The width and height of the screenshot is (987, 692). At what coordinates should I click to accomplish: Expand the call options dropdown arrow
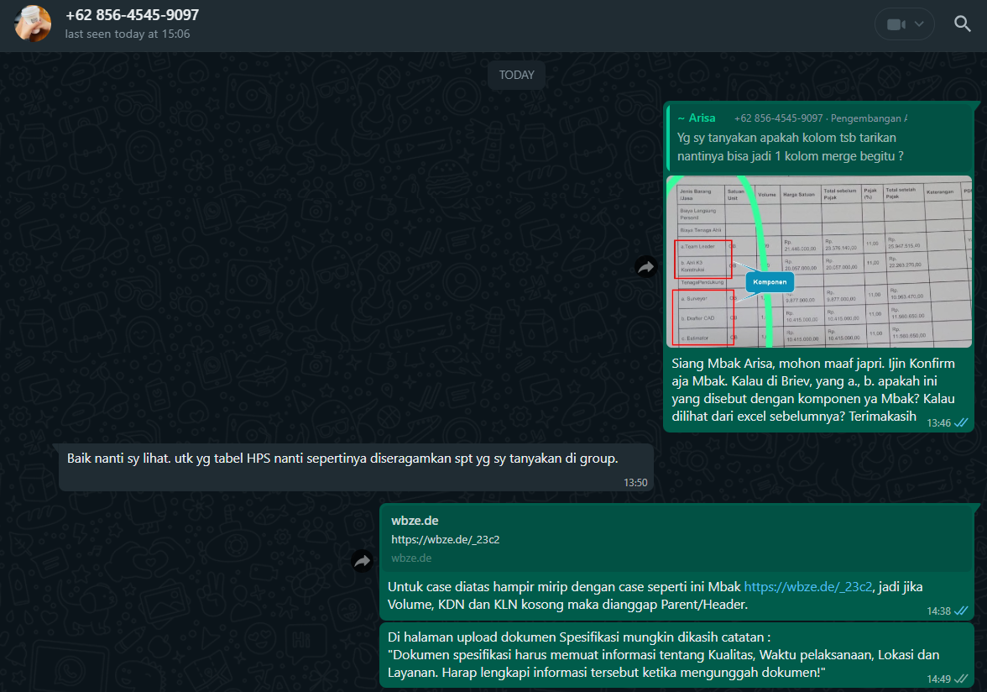pyautogui.click(x=920, y=24)
